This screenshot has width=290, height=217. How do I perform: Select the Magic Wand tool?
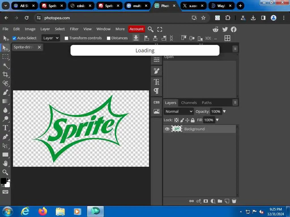pyautogui.click(x=5, y=66)
